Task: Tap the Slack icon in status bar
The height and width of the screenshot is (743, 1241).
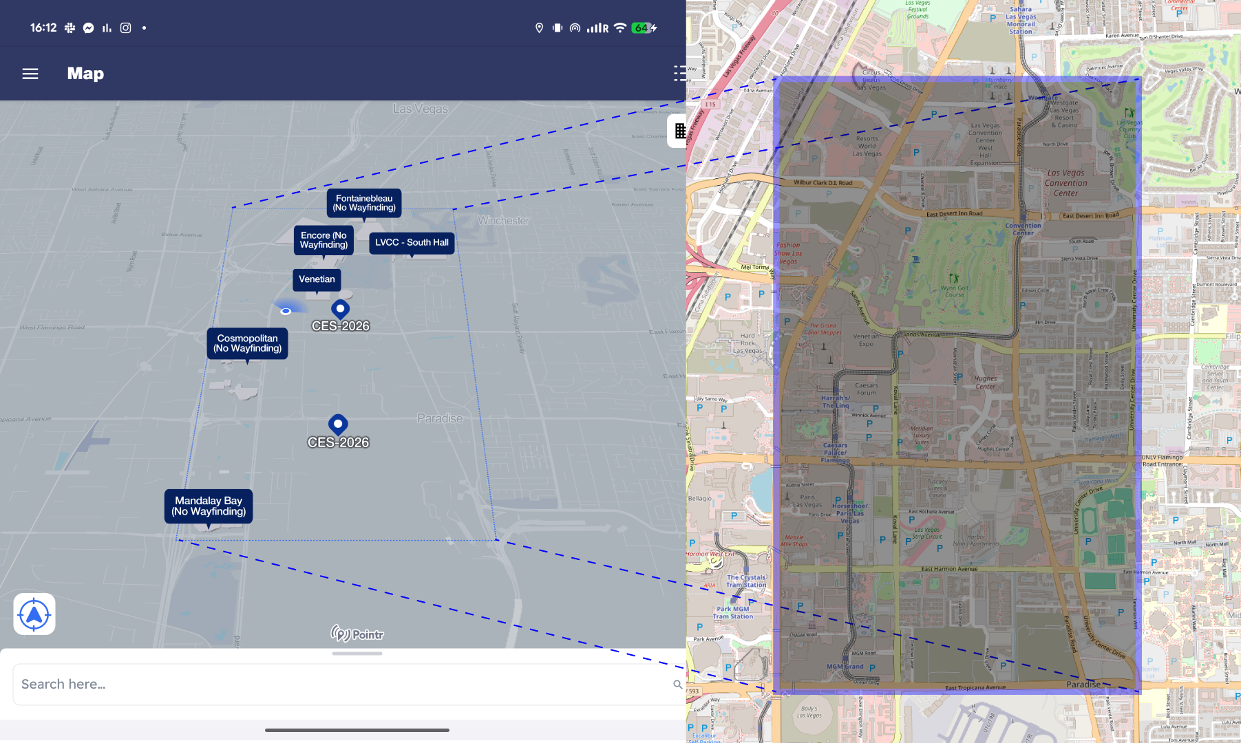Action: [x=70, y=28]
